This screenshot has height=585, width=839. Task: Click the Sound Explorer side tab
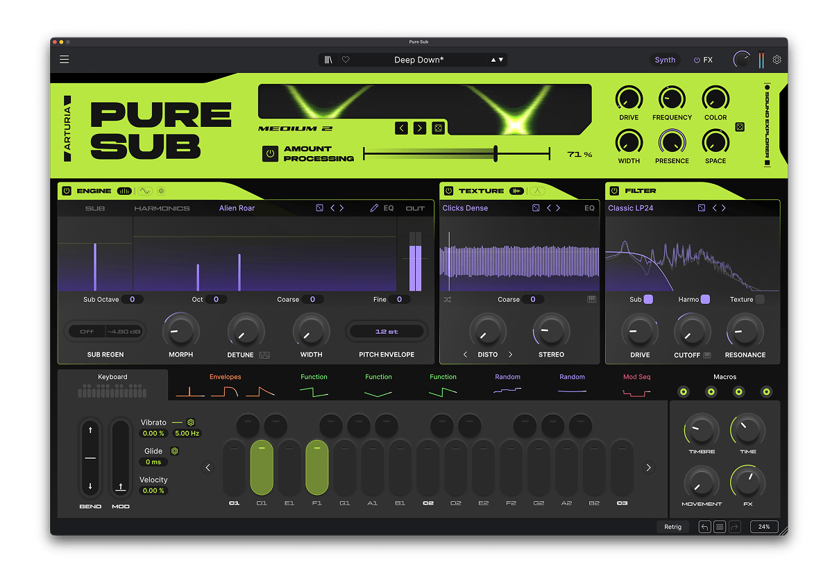point(767,126)
